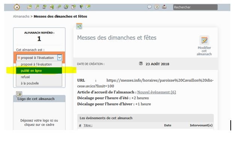Click the 'Messes des dimanches et fêtes' page title
The height and width of the screenshot is (144, 245).
tap(117, 38)
